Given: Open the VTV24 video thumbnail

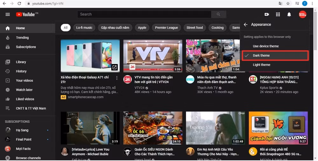Looking at the screenshot, I should pos(153,56).
